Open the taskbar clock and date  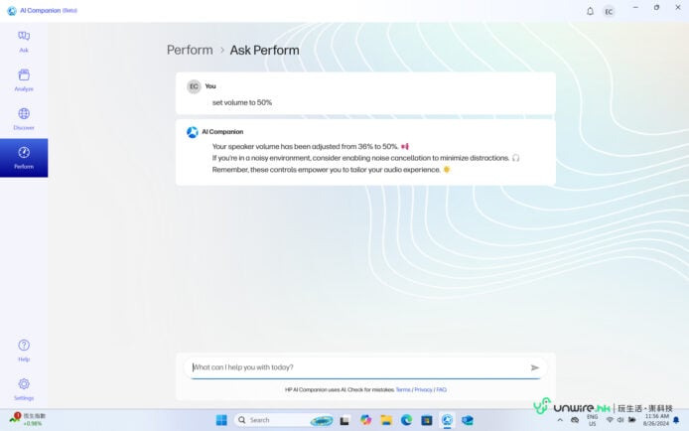point(656,420)
